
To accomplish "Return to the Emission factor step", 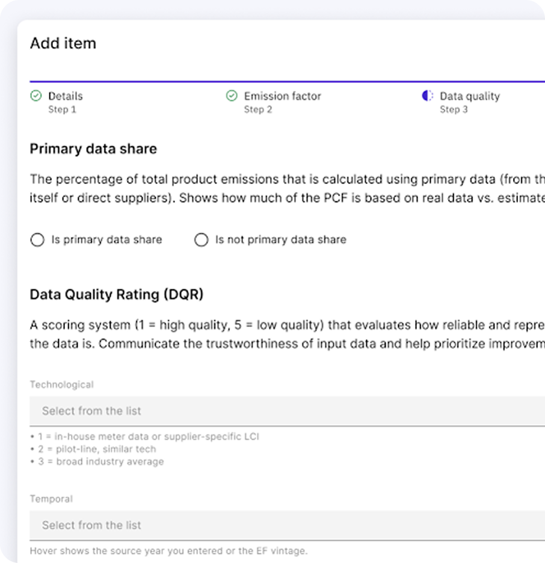I will 282,96.
